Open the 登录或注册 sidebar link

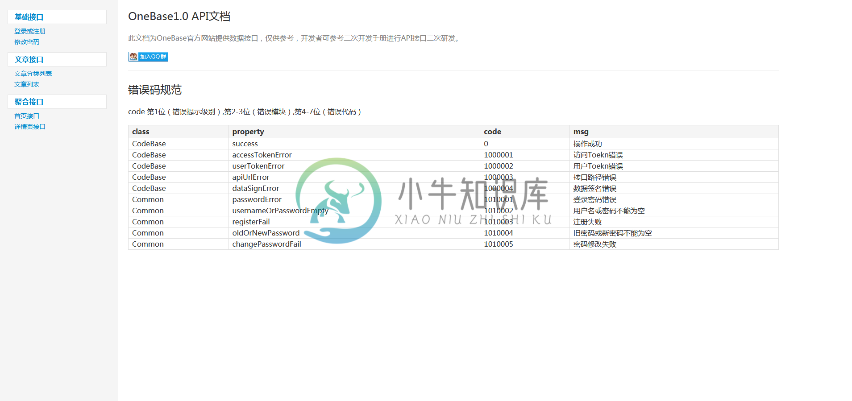tap(30, 31)
